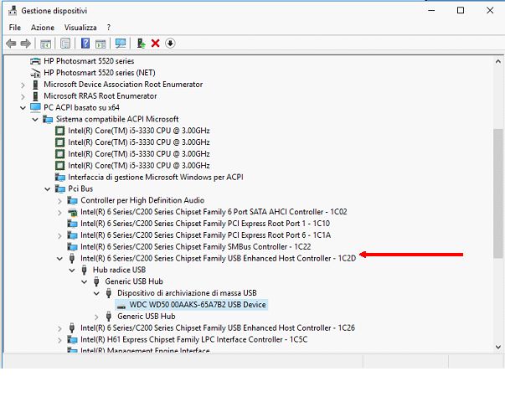Open the blue Help question mark icon
Image resolution: width=505 pixels, height=397 pixels.
pyautogui.click(x=85, y=44)
